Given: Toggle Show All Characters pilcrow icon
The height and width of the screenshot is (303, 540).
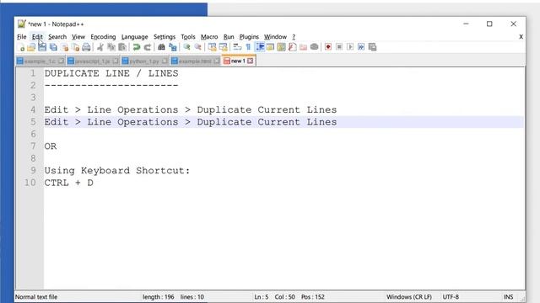Looking at the screenshot, I should pyautogui.click(x=248, y=47).
